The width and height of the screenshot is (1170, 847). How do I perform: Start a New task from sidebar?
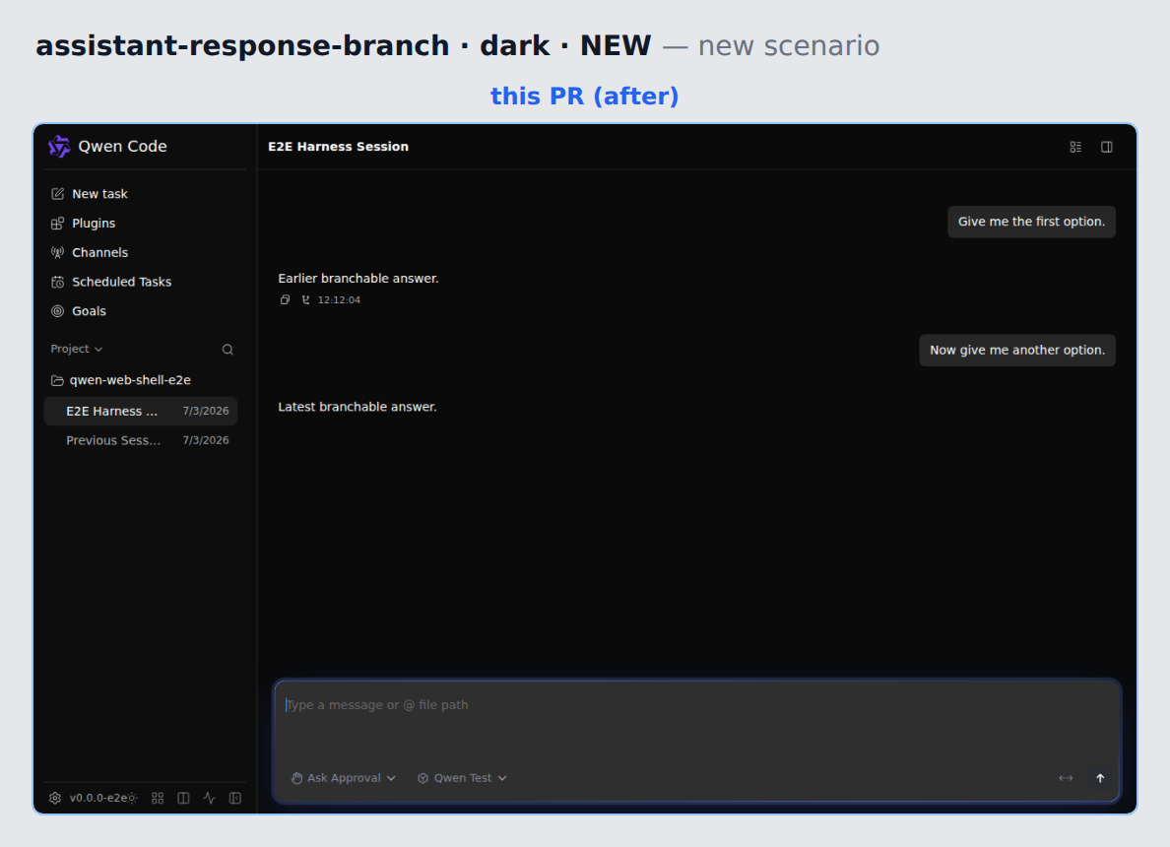click(x=90, y=194)
